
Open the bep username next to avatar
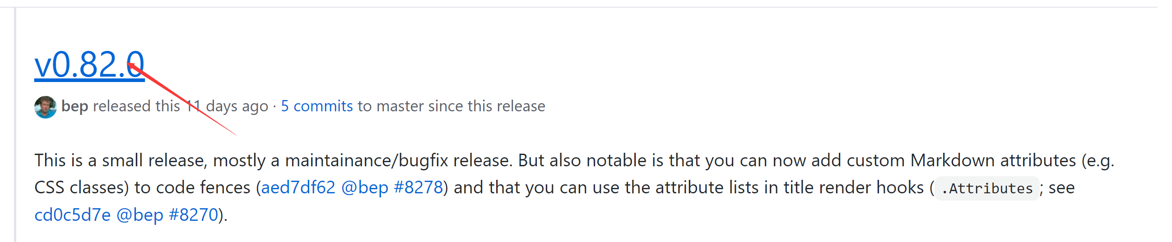click(x=74, y=106)
